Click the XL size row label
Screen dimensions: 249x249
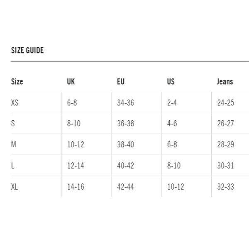coord(14,187)
